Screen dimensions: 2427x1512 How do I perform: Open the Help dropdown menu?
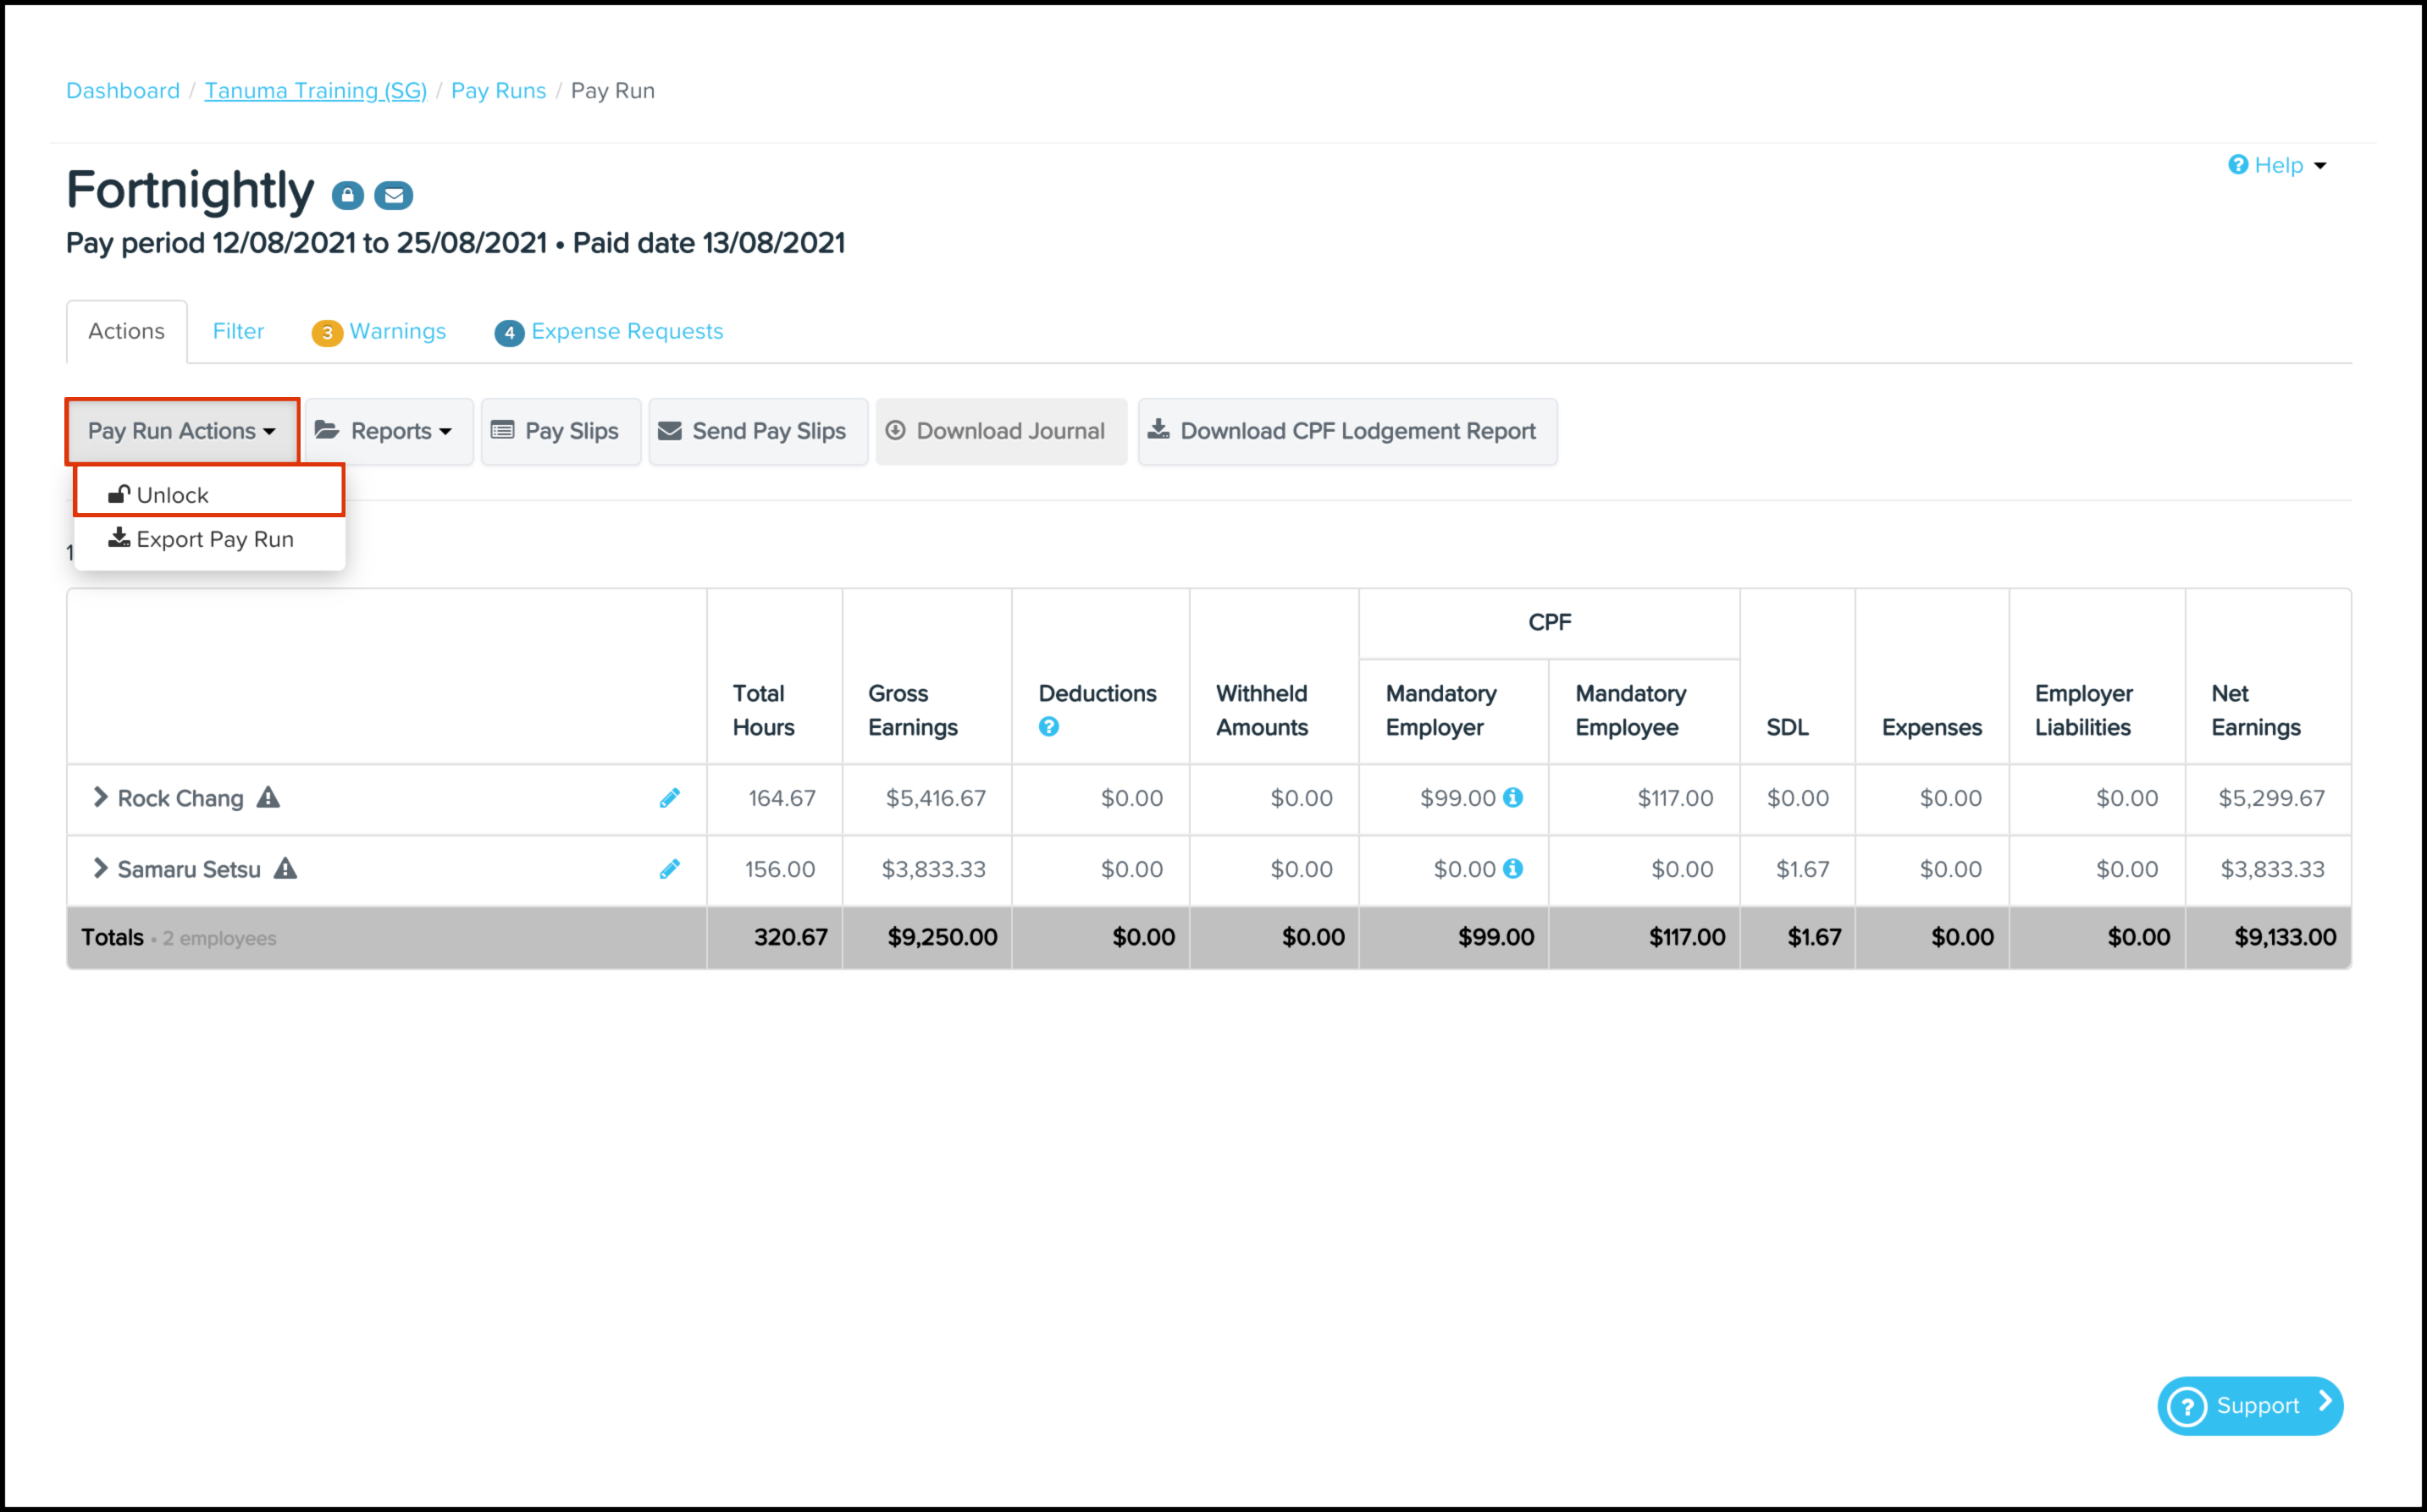(2277, 165)
